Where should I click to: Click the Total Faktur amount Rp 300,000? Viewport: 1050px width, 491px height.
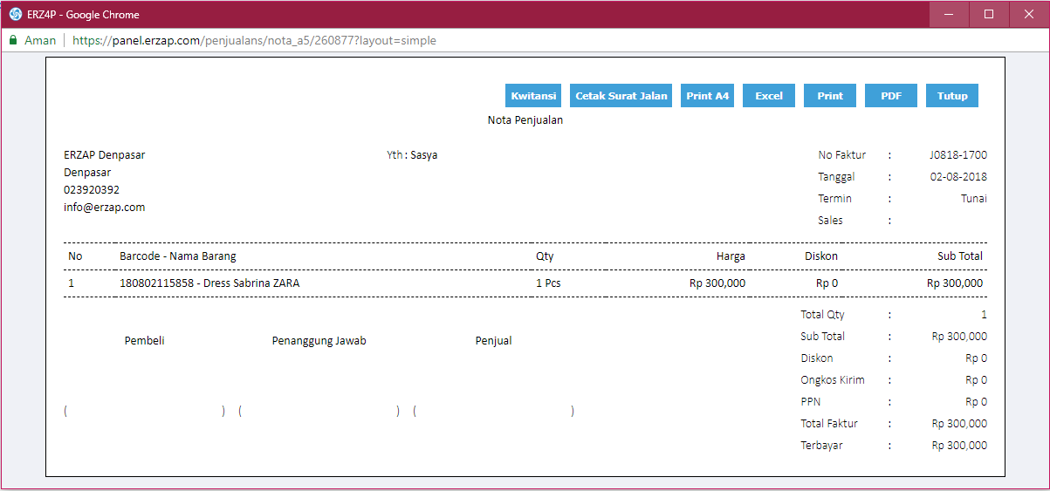pos(959,424)
